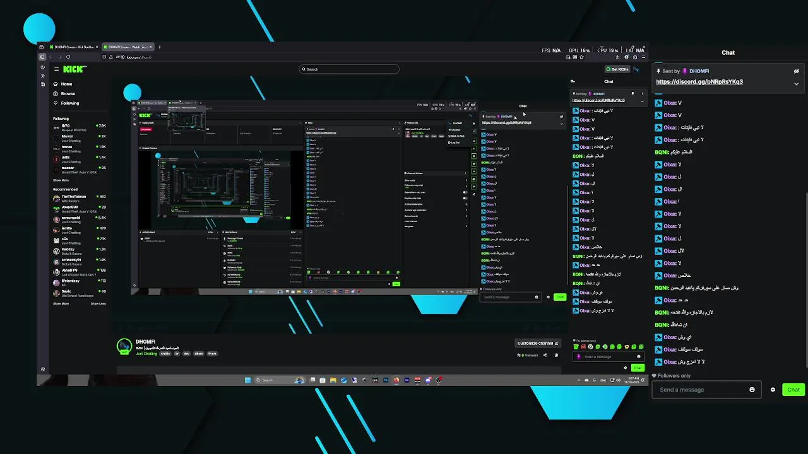Open trenaa channel in Following list
This screenshot has width=808, height=454.
79,148
